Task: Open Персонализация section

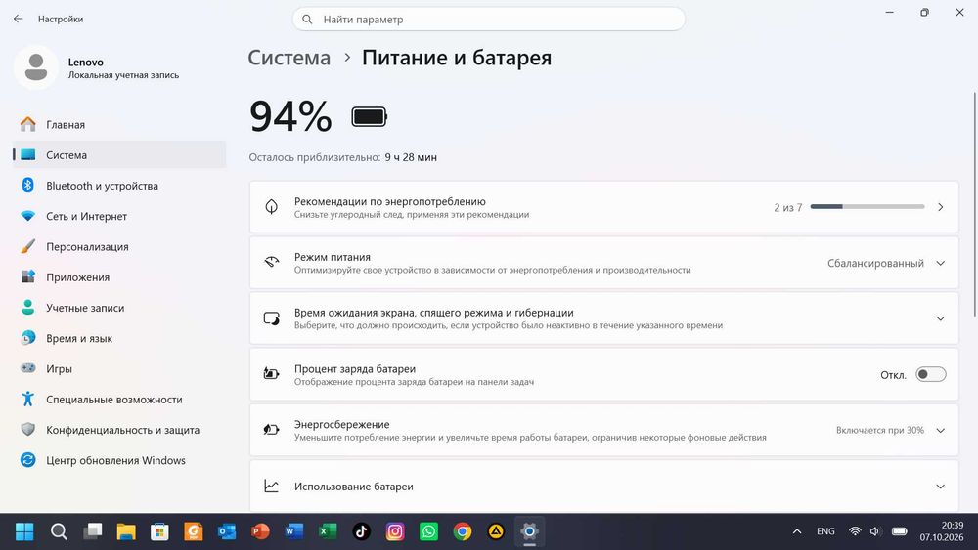Action: tap(119, 246)
